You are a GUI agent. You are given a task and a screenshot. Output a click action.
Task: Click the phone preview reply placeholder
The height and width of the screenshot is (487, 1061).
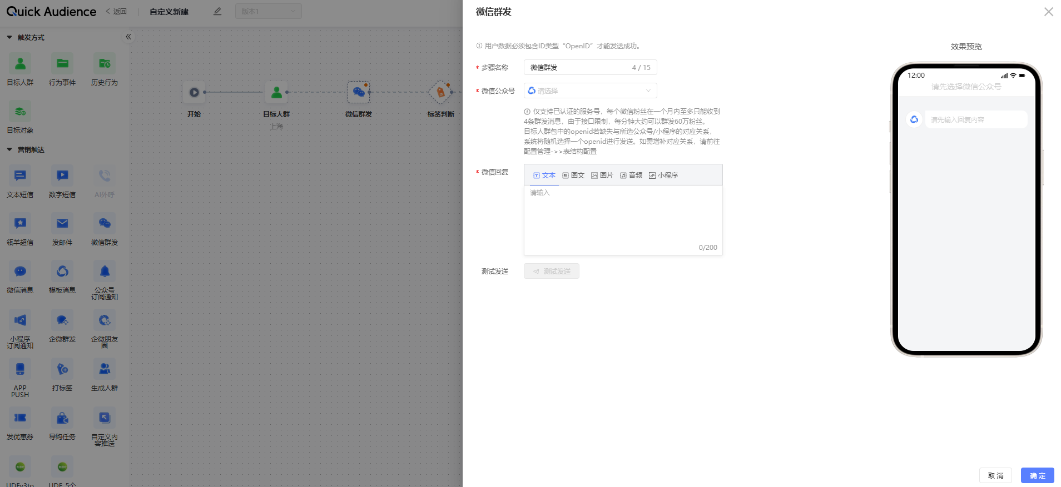976,119
